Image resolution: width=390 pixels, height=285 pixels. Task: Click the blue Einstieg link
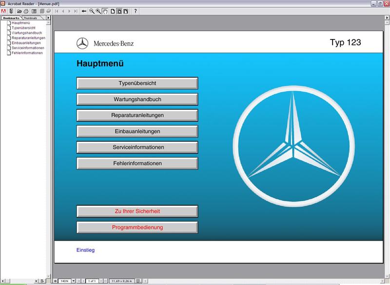click(x=85, y=250)
